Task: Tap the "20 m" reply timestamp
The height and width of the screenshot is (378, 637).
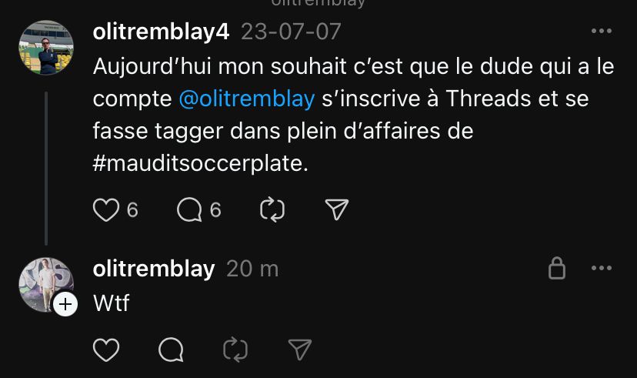Action: point(252,269)
